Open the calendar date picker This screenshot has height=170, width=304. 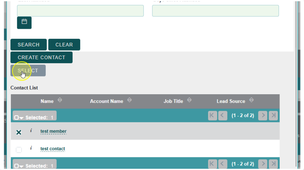click(24, 23)
